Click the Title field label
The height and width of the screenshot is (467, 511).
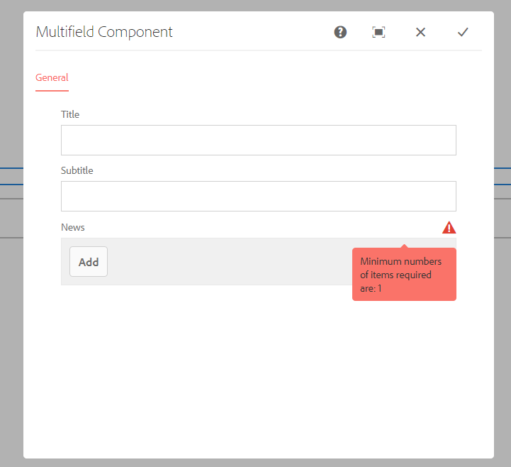pyautogui.click(x=70, y=114)
